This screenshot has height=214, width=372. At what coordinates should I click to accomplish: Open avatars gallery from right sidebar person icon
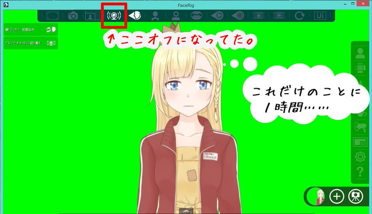pos(360,53)
